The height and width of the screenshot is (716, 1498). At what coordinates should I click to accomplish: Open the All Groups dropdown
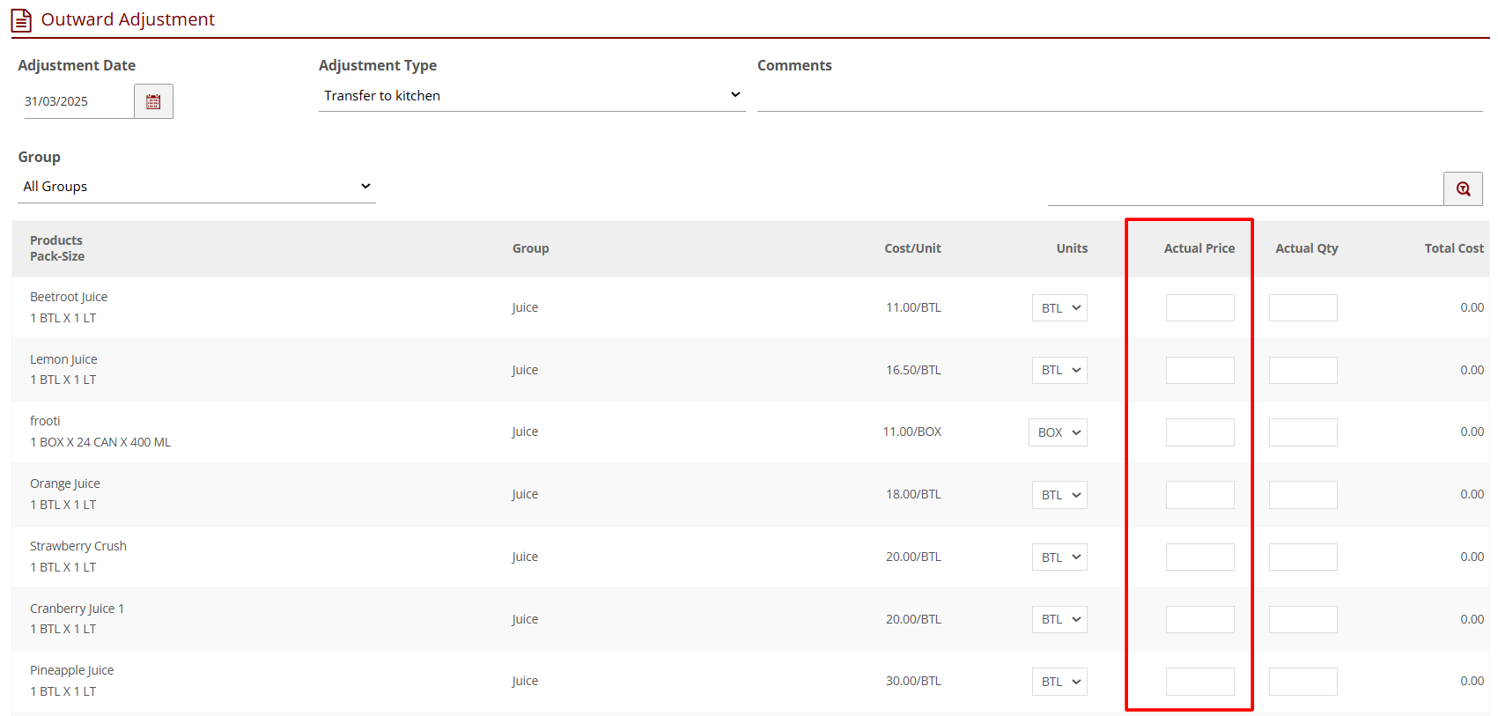[x=196, y=187]
